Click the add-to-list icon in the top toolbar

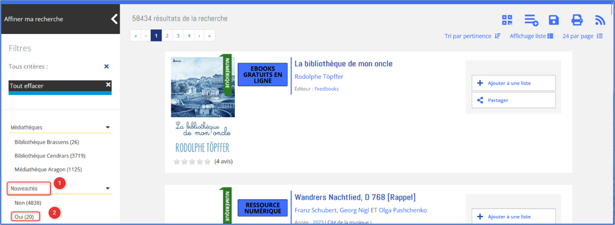(531, 20)
